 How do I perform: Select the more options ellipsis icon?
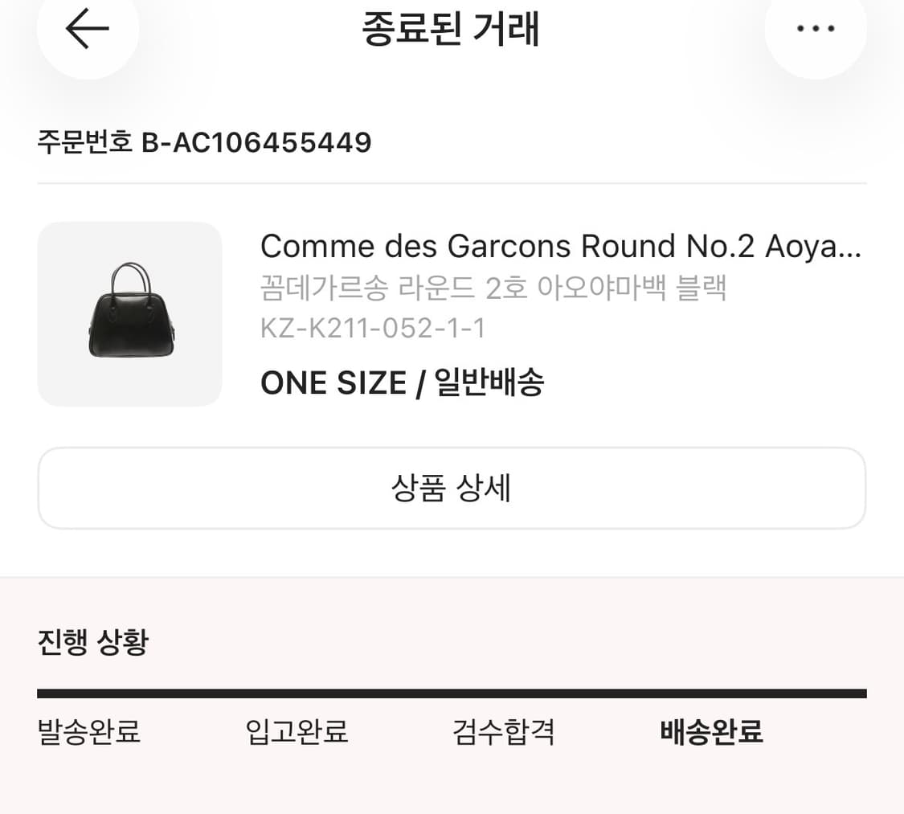pos(815,29)
